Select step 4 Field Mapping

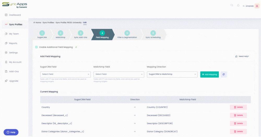click(102, 35)
